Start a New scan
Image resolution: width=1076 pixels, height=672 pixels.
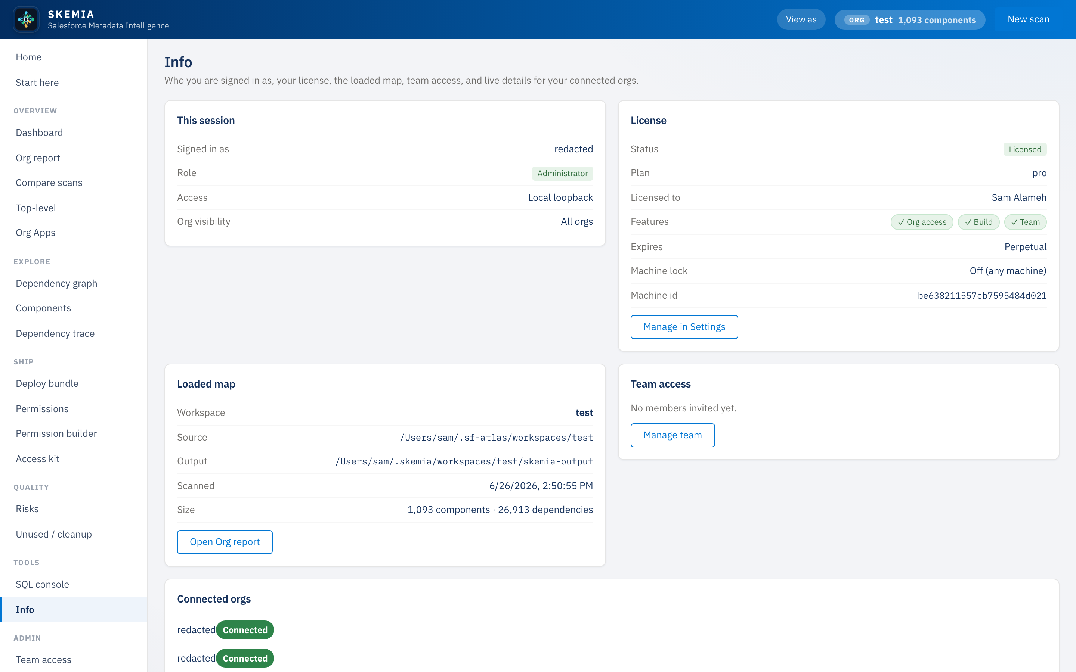[1029, 19]
